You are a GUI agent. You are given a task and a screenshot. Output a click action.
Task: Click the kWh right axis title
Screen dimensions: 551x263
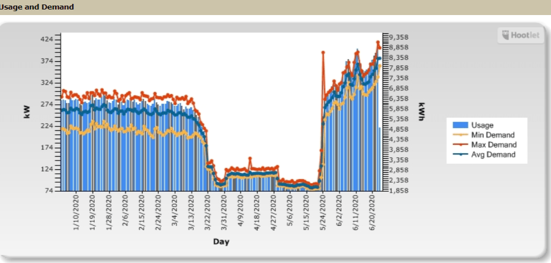pyautogui.click(x=421, y=111)
